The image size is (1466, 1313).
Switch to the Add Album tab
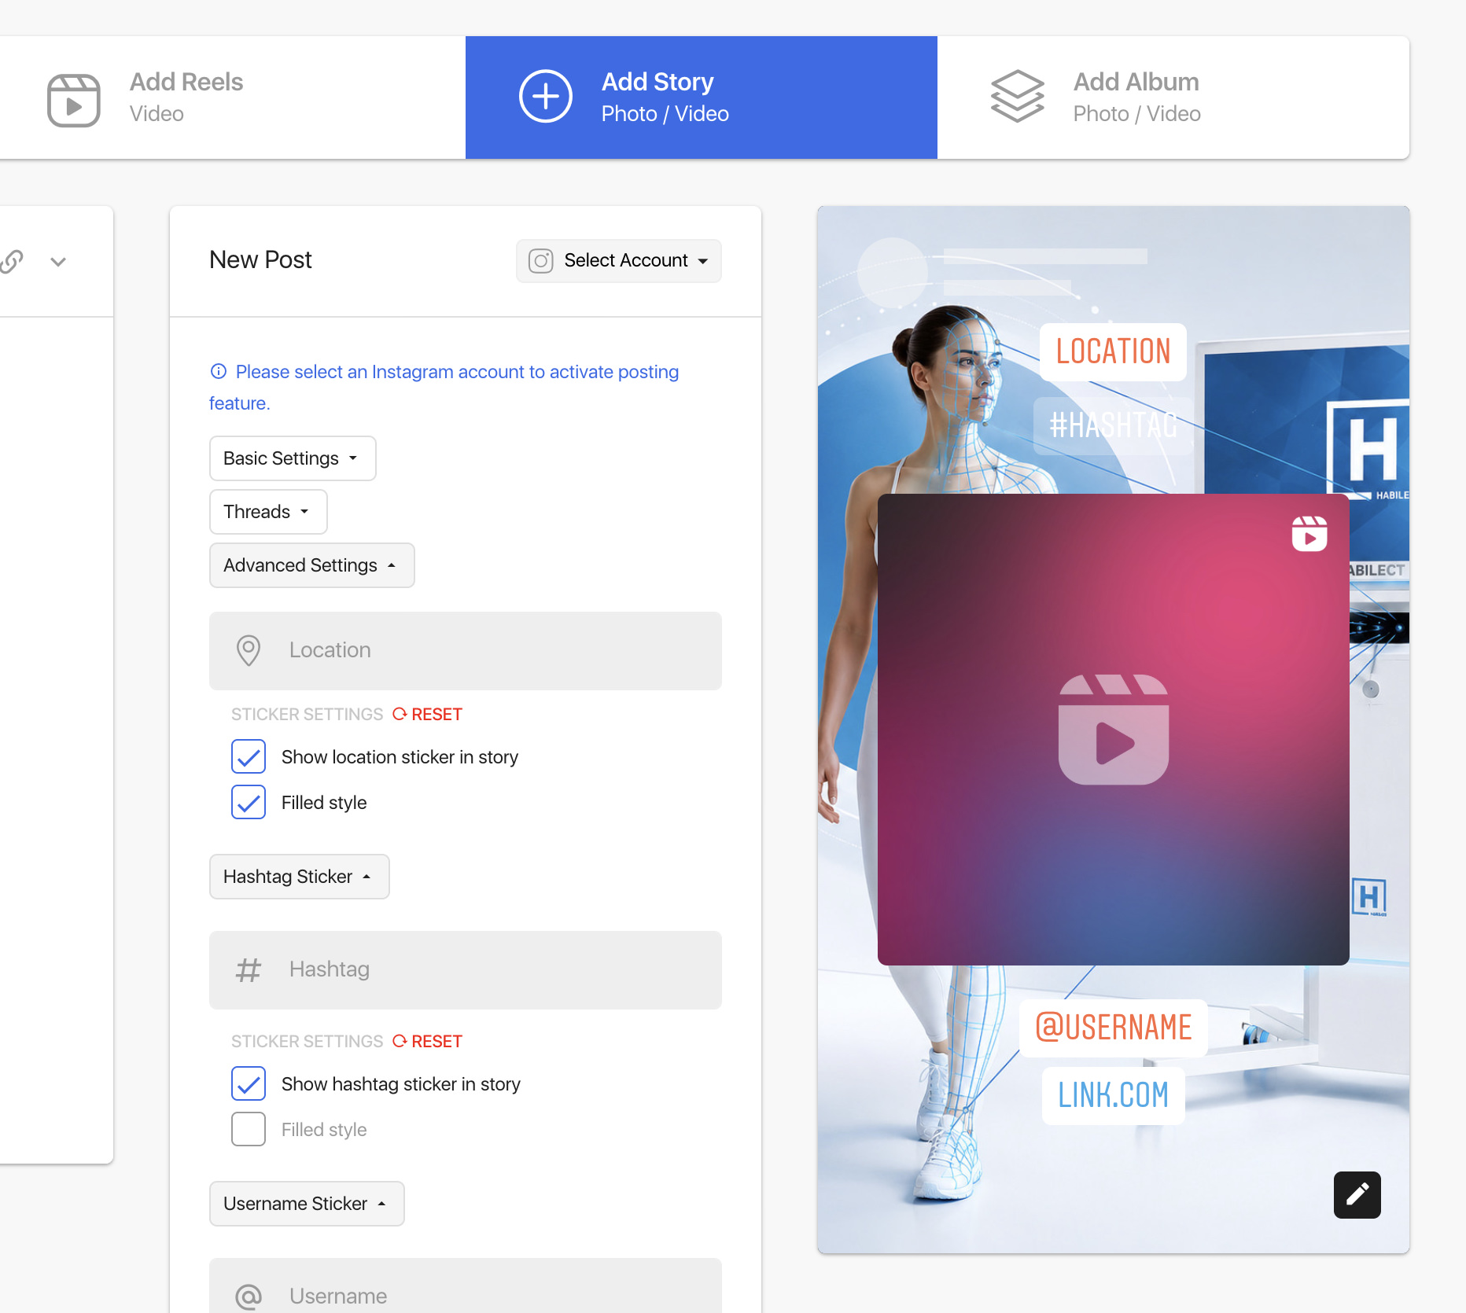[x=1173, y=97]
